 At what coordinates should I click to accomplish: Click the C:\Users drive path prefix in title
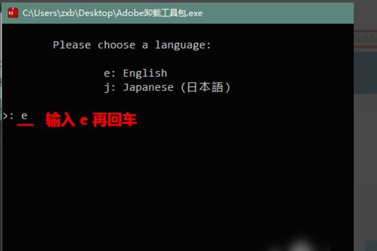click(x=38, y=13)
